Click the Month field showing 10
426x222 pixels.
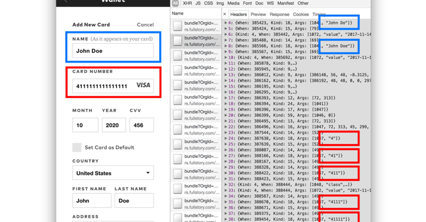[x=85, y=125]
